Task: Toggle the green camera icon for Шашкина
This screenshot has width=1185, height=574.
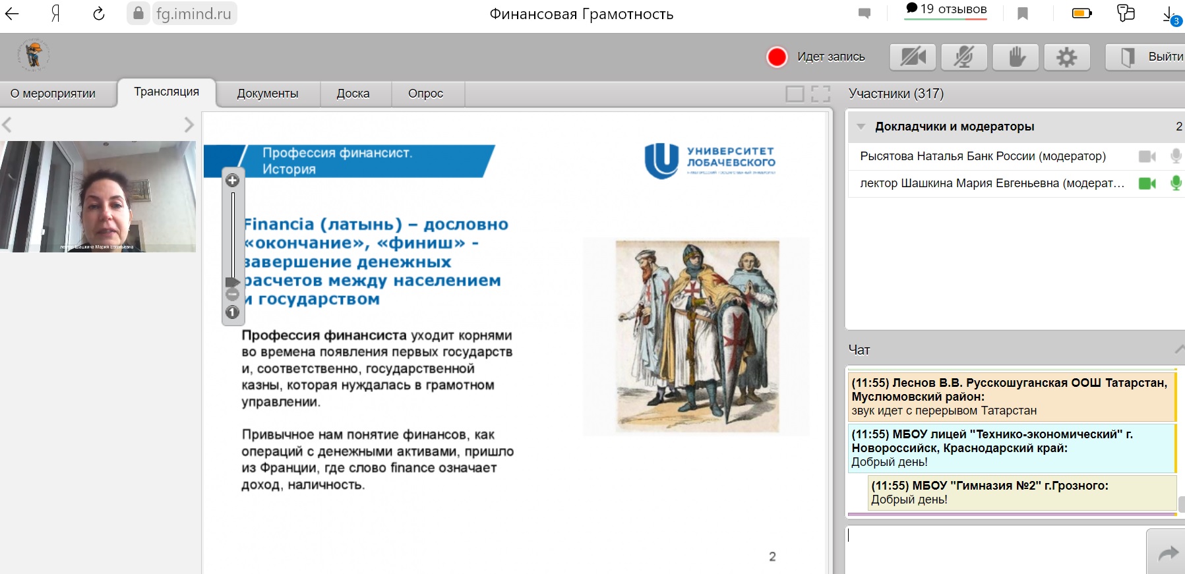Action: (1147, 183)
